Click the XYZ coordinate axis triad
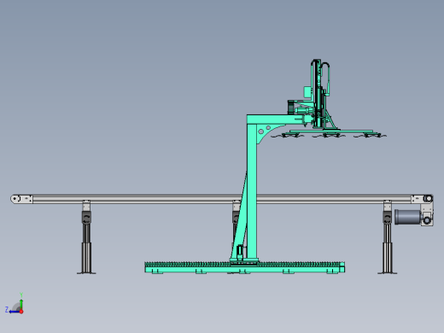The height and width of the screenshot is (333, 444). pyautogui.click(x=15, y=304)
